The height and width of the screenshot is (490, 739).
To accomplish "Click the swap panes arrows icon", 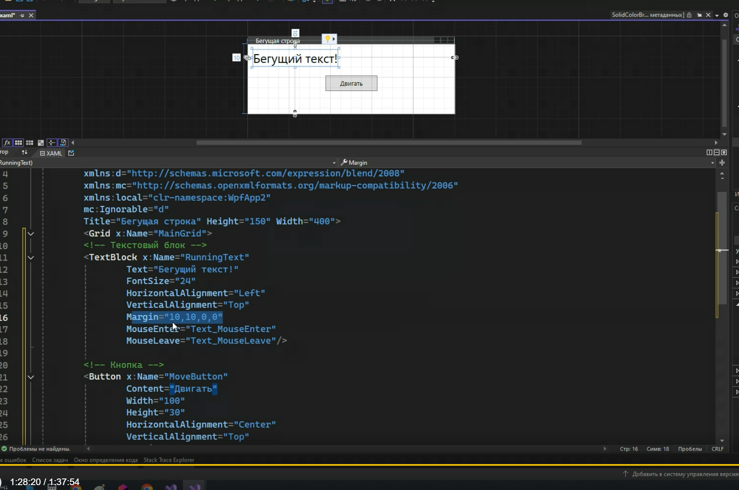I will coord(24,152).
